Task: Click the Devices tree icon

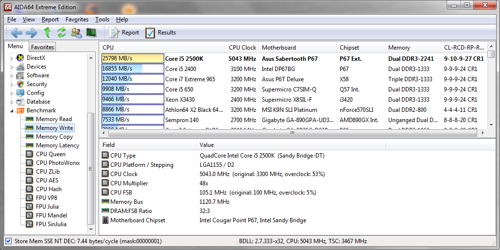Action: tap(20, 67)
